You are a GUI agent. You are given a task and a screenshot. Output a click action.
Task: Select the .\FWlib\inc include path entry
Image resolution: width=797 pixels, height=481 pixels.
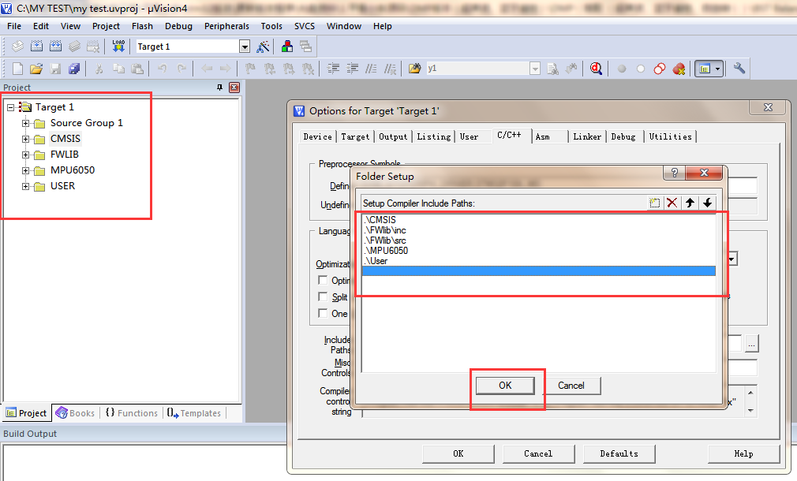click(x=539, y=230)
